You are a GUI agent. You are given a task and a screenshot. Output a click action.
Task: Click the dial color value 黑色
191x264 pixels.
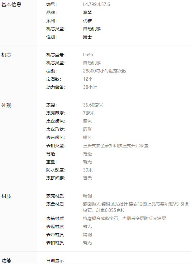[87, 121]
